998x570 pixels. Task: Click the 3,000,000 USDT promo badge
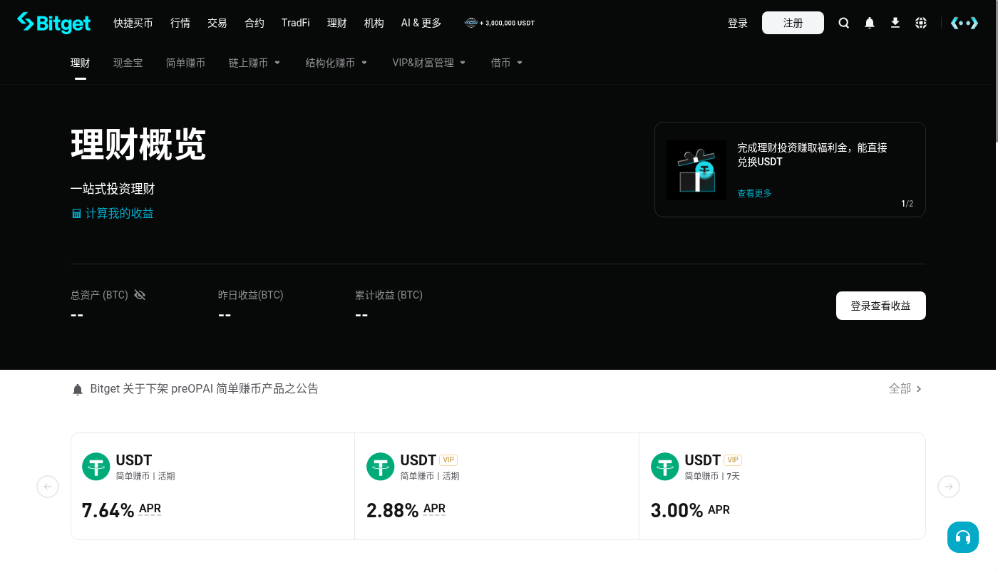click(x=500, y=23)
